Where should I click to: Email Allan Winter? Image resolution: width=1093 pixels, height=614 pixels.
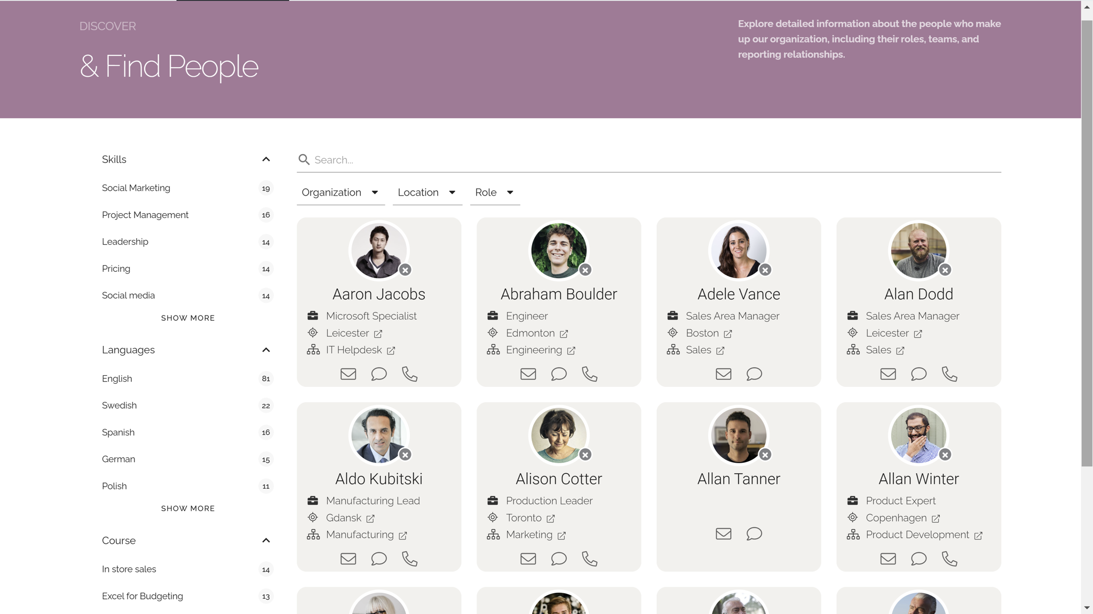(888, 559)
